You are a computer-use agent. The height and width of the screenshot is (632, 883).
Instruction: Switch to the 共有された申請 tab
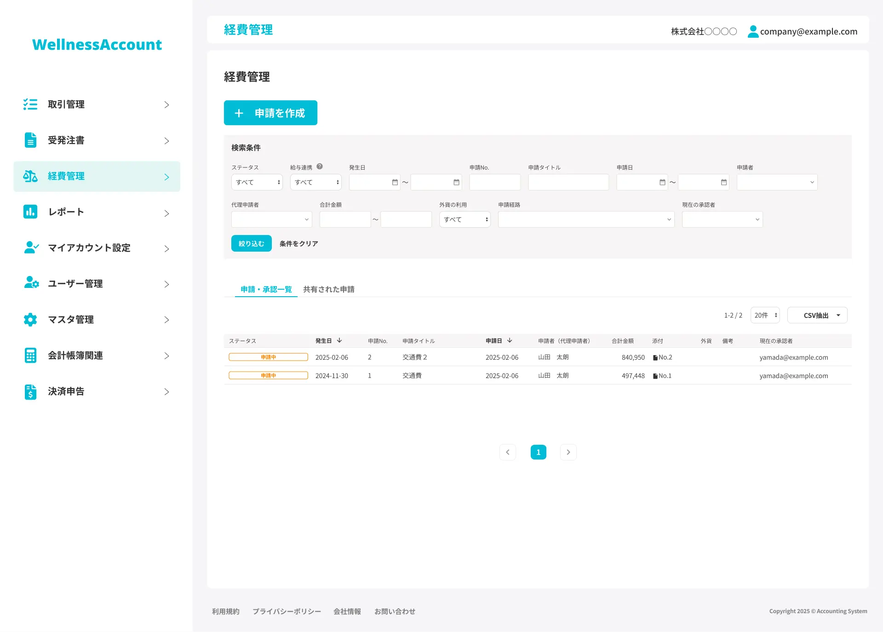328,289
